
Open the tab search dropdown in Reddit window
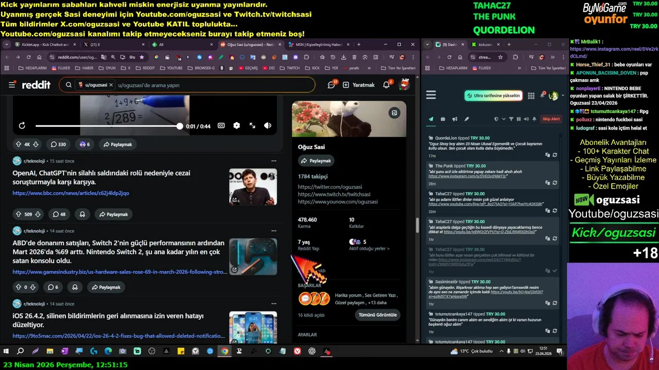(x=6, y=45)
